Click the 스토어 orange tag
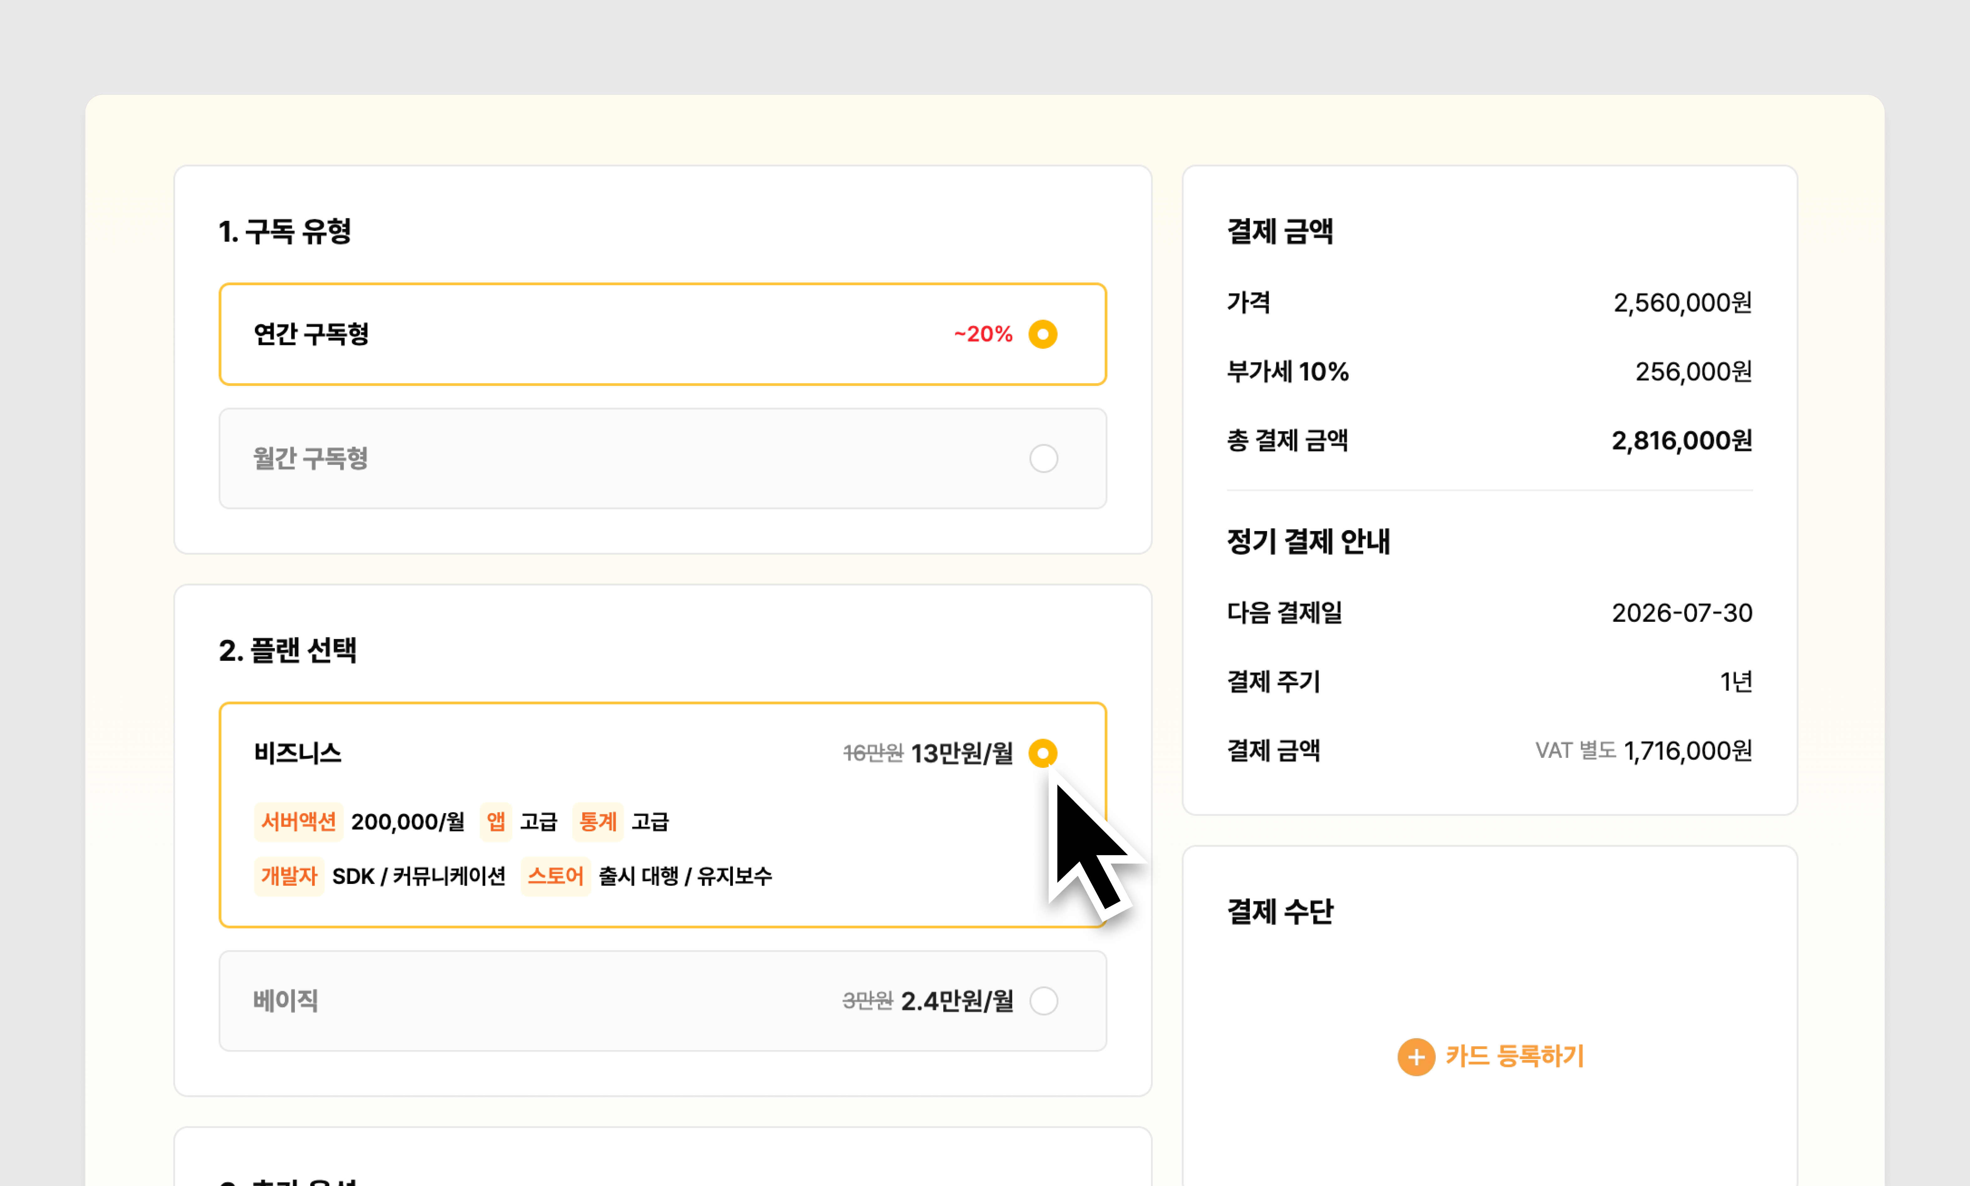1970x1186 pixels. click(x=555, y=876)
